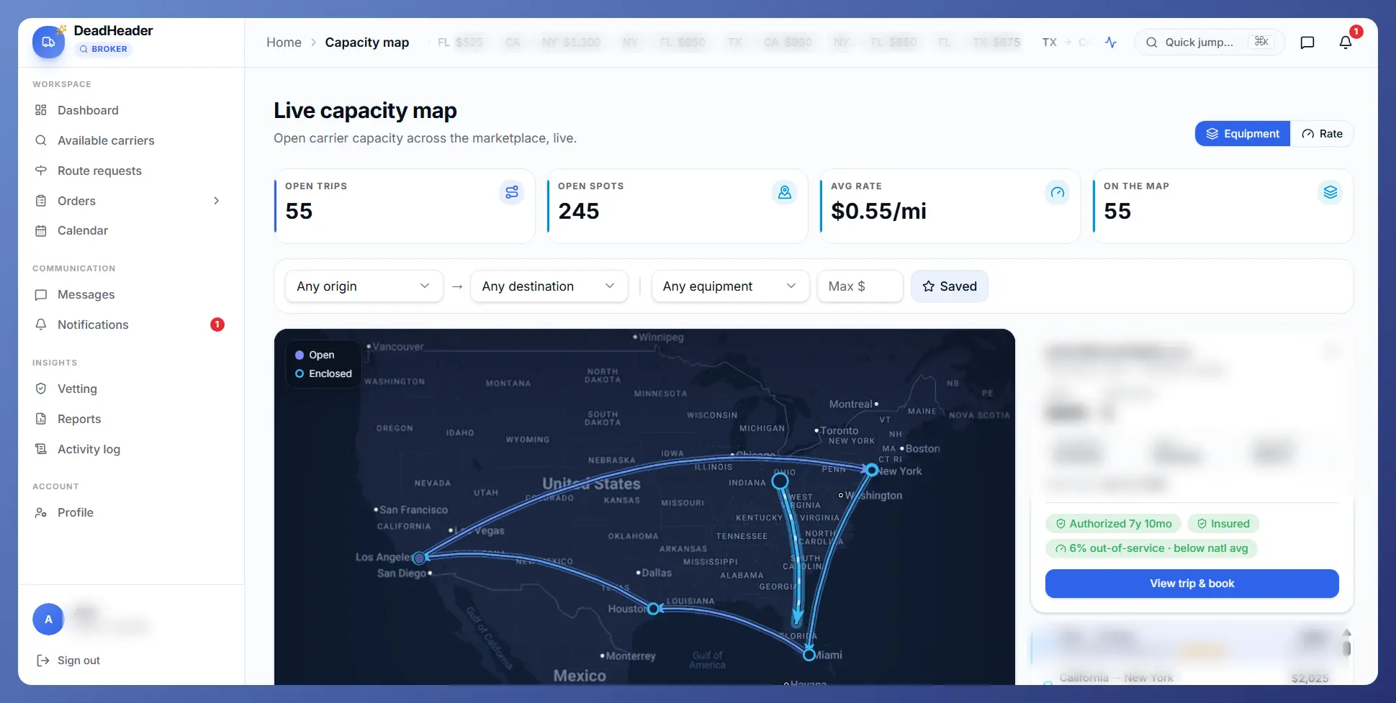The height and width of the screenshot is (703, 1396).
Task: Click the Saved filters button
Action: click(x=949, y=286)
